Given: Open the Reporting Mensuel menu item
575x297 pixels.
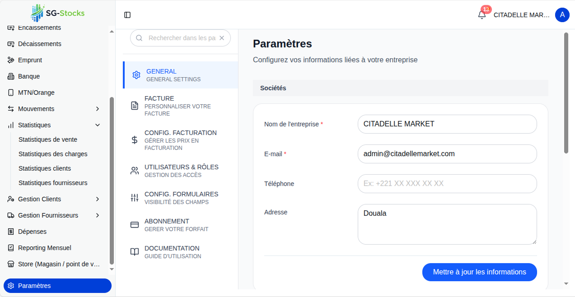Looking at the screenshot, I should tap(54, 248).
